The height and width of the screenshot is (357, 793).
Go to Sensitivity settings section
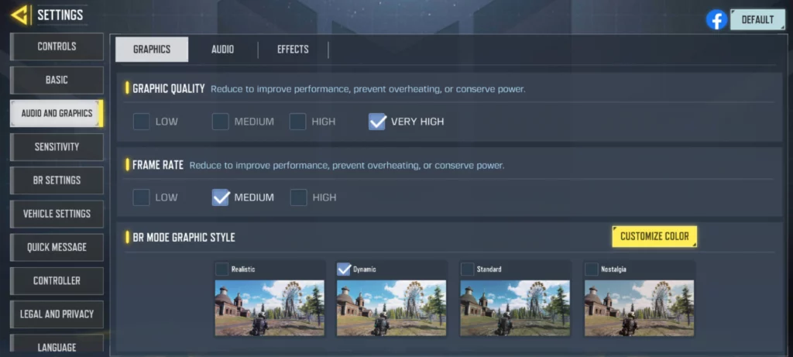coord(57,147)
